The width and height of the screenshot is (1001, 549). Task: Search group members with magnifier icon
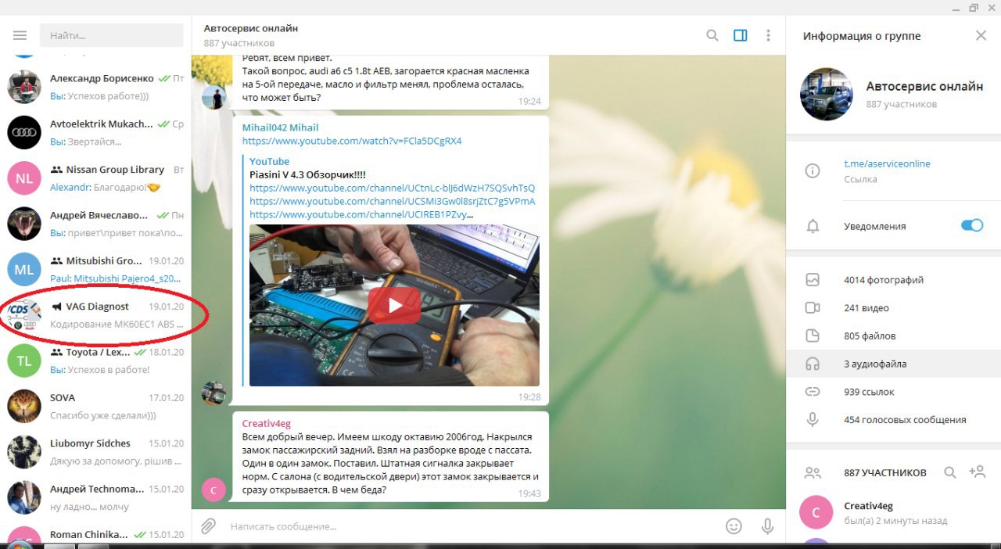pos(949,472)
